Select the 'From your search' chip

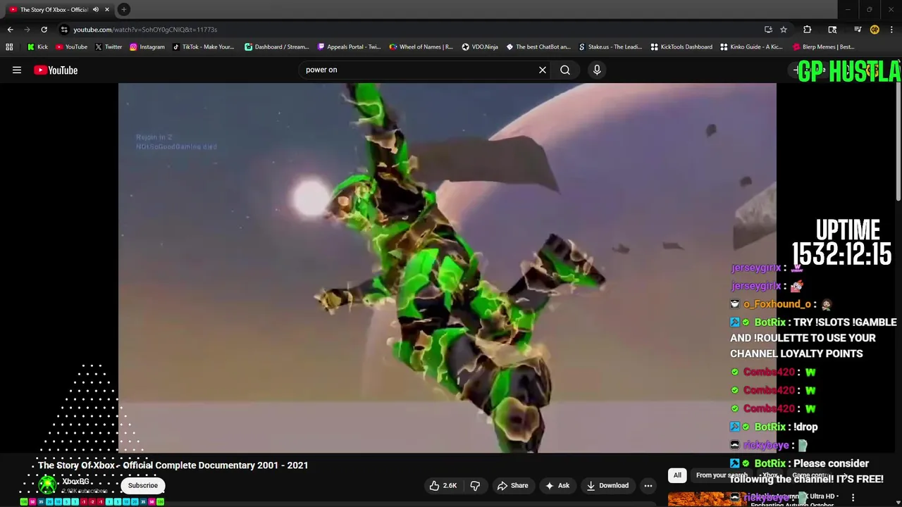pos(721,475)
